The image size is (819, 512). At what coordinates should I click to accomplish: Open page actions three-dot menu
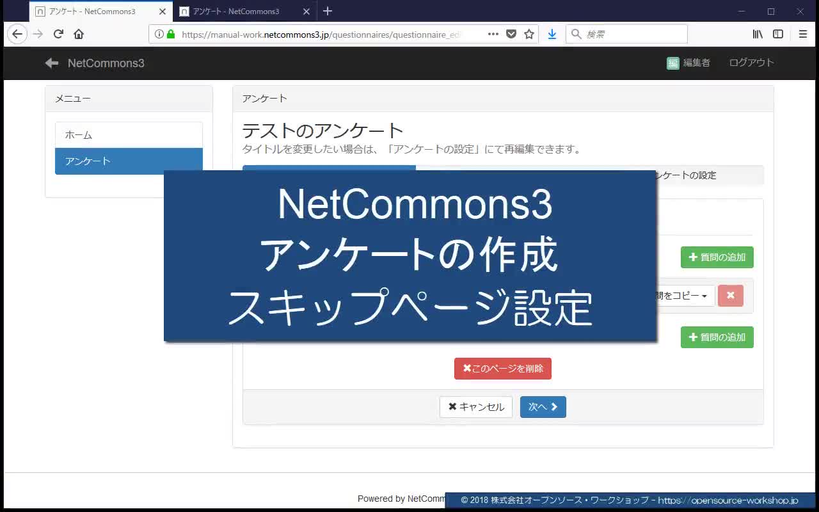(x=493, y=34)
